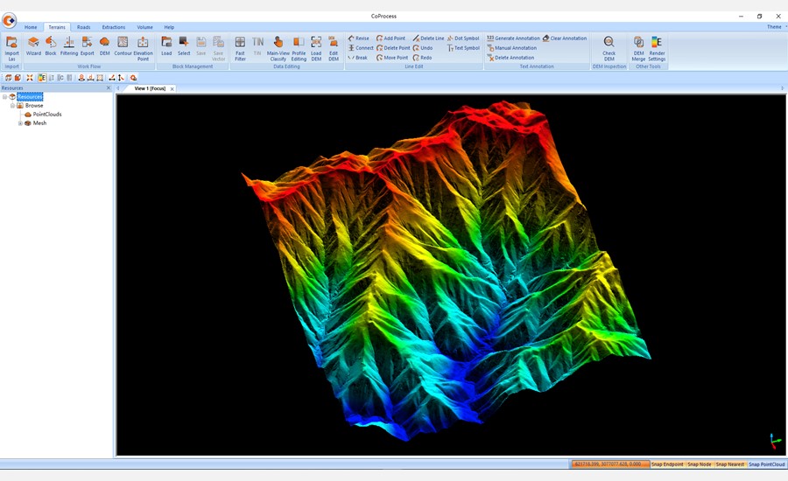Toggle Snap Endpoint in status bar
This screenshot has width=788, height=481.
[666, 464]
